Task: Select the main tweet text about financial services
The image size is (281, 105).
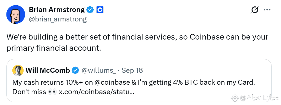Action: click(x=137, y=43)
